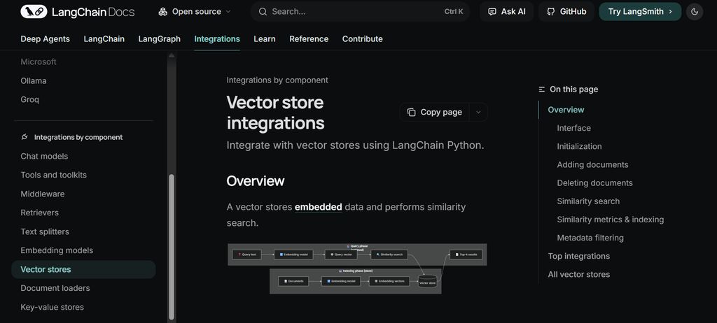Click the Try LangSmith arrow chevron
Image resolution: width=717 pixels, height=323 pixels.
(670, 12)
